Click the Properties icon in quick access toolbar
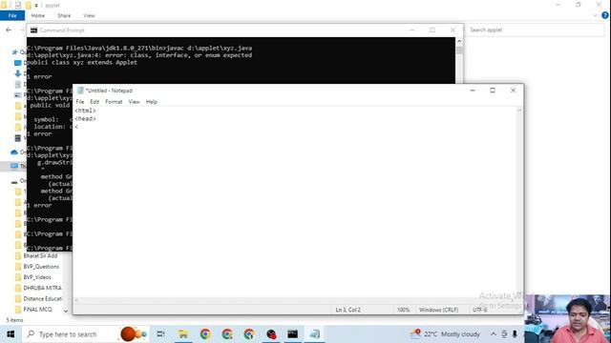 pos(18,5)
